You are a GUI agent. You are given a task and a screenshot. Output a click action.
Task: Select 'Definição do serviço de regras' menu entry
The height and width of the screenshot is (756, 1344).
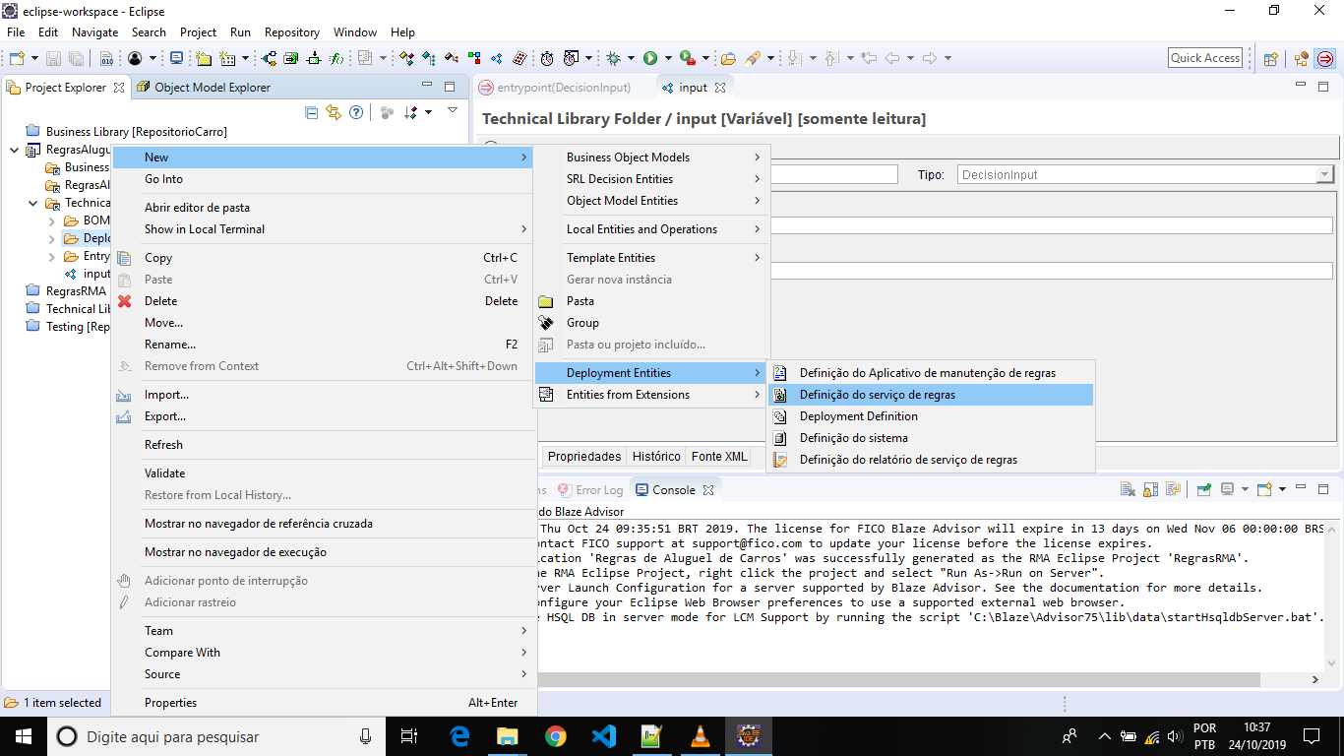click(x=877, y=395)
